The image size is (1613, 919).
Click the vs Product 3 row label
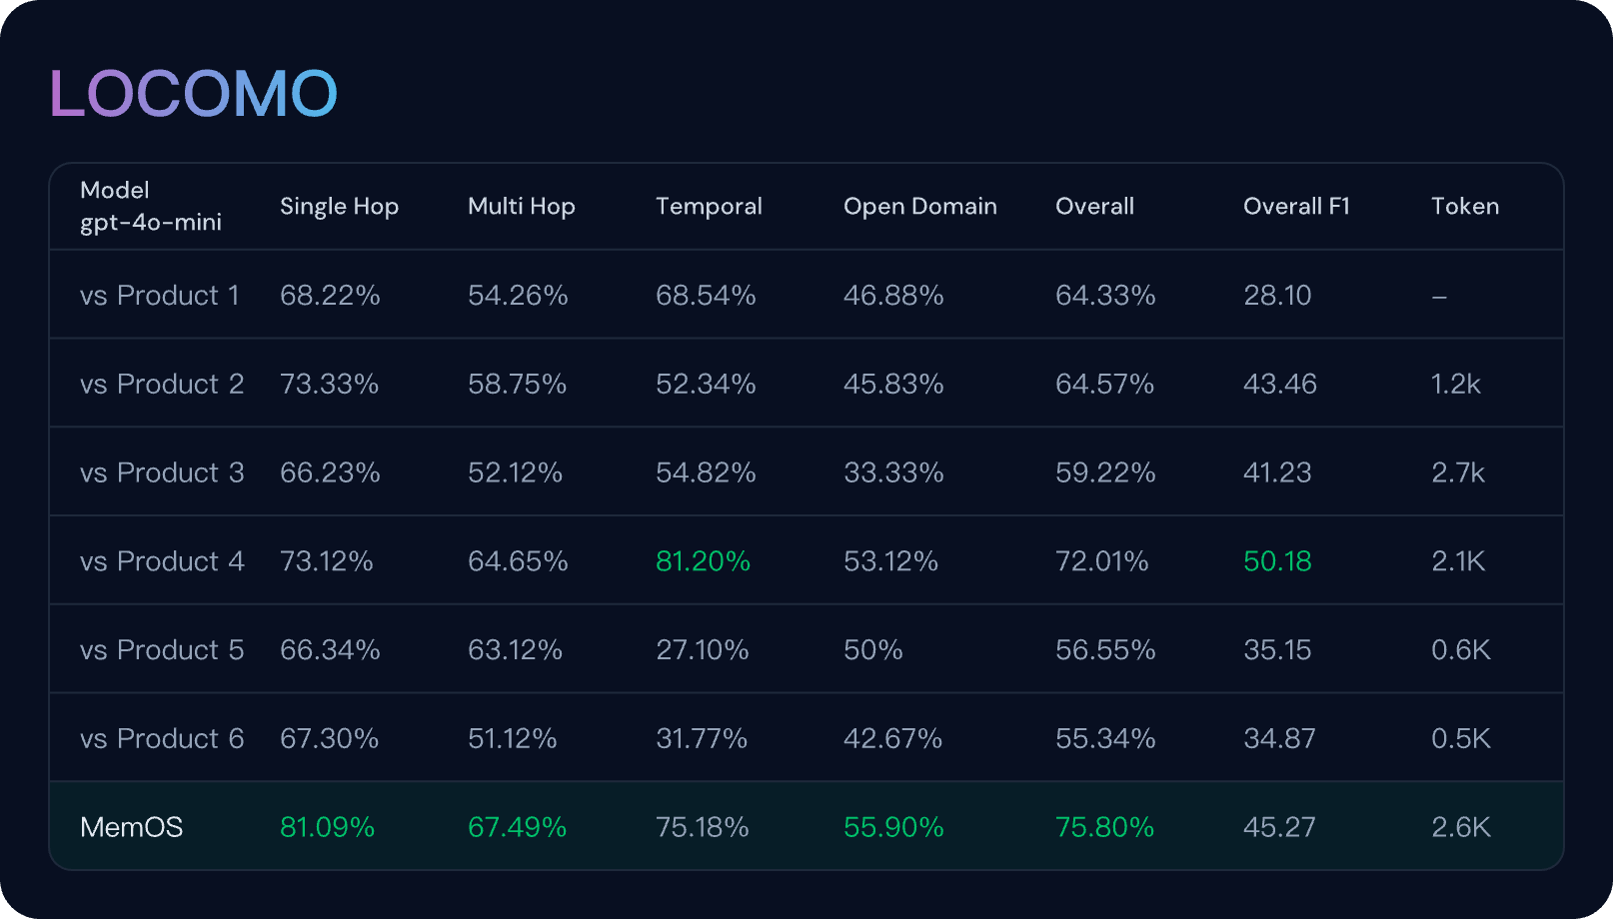(x=162, y=473)
